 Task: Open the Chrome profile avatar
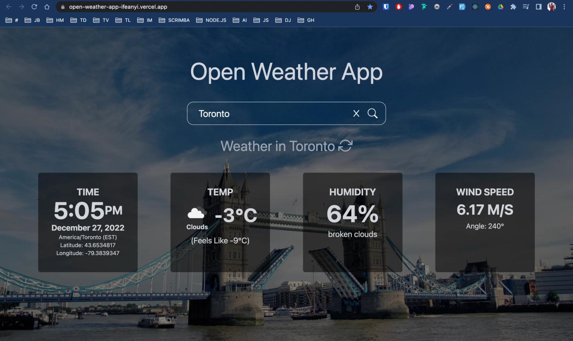tap(552, 7)
